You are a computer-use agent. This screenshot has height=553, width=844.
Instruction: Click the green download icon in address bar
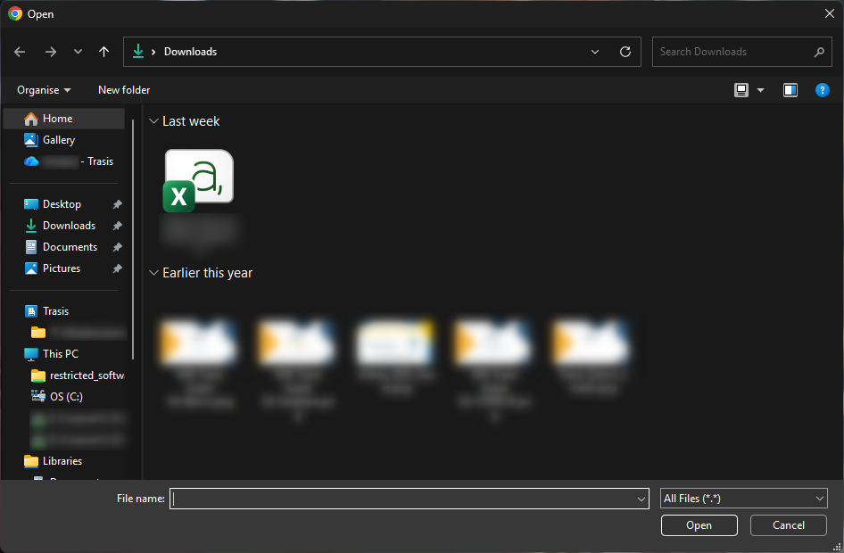point(138,51)
